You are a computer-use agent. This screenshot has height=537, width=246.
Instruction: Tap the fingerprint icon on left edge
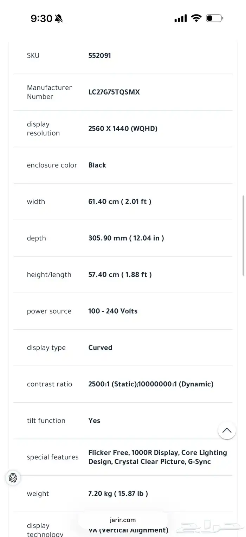(x=13, y=478)
